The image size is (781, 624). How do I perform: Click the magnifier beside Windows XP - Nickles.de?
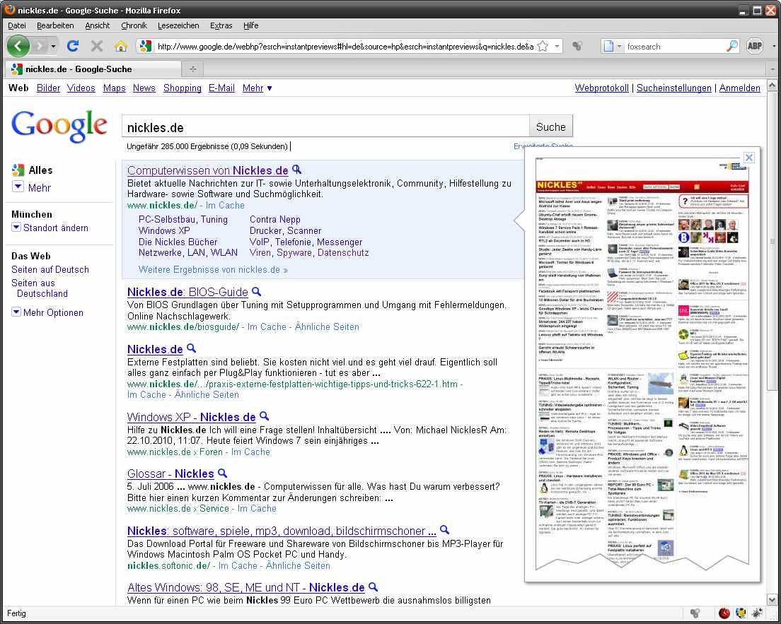point(265,416)
